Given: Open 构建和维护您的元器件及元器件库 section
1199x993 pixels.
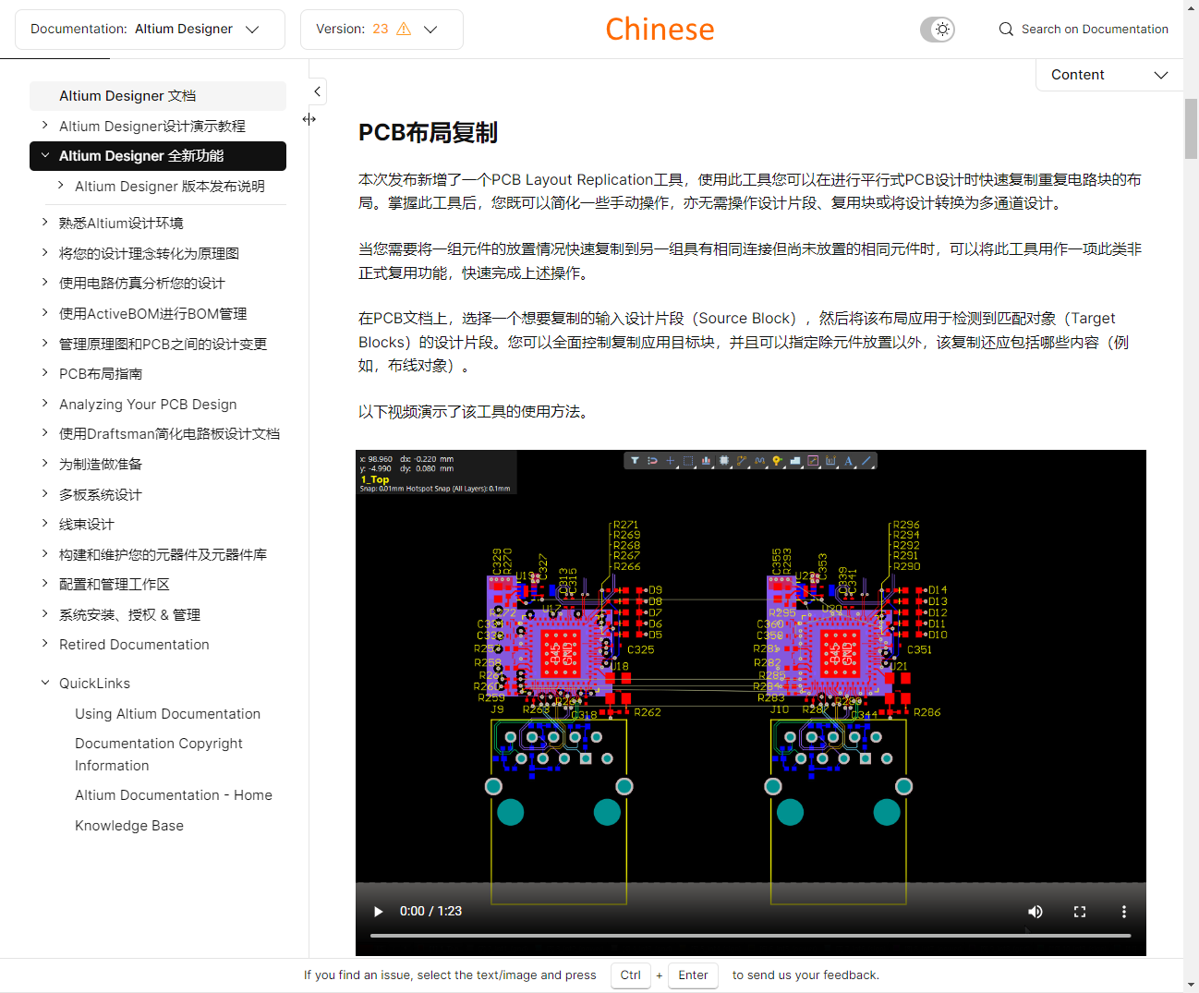Looking at the screenshot, I should tap(163, 554).
